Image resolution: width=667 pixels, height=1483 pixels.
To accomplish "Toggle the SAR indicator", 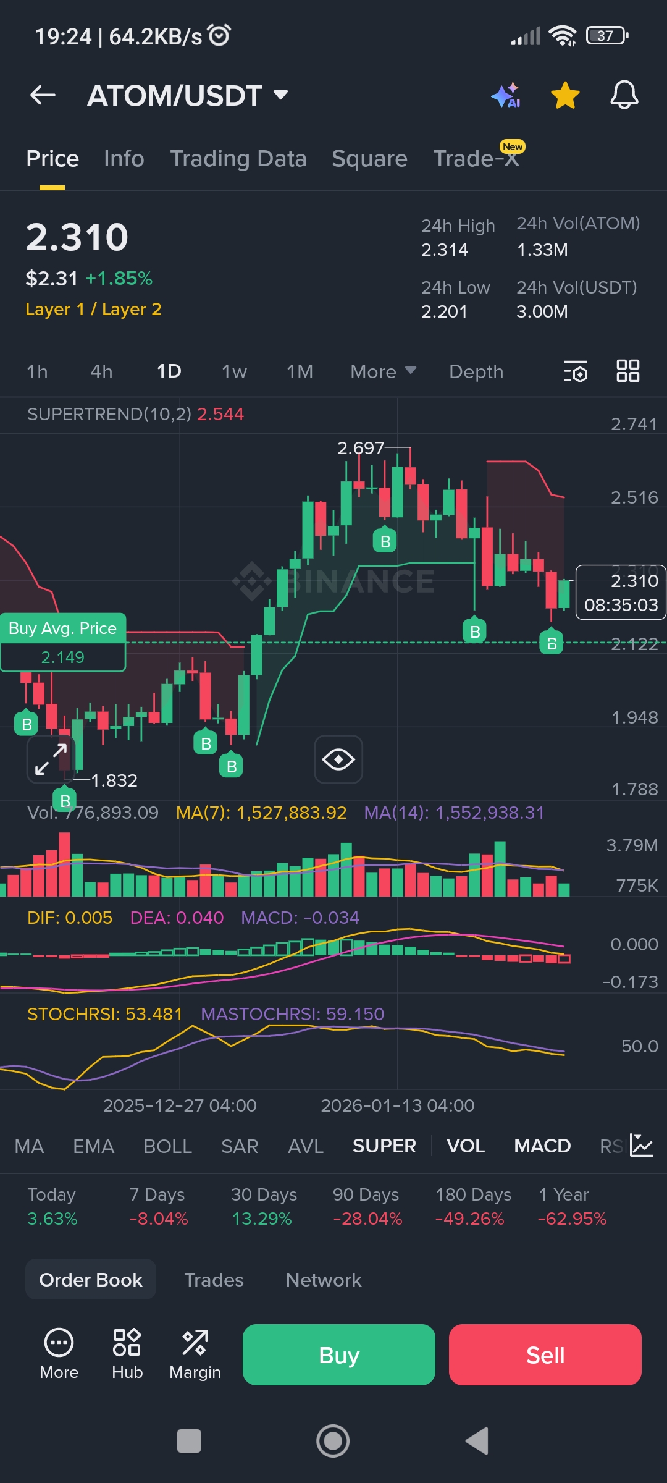I will click(x=240, y=1146).
